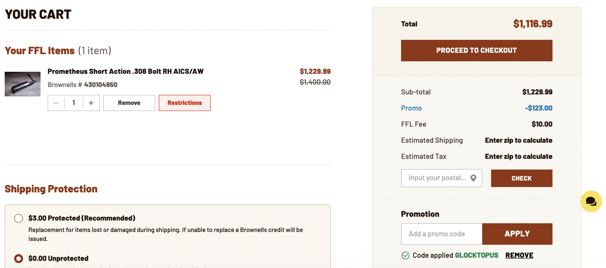Apply the promo code
Image resolution: width=606 pixels, height=268 pixels.
[x=517, y=234]
